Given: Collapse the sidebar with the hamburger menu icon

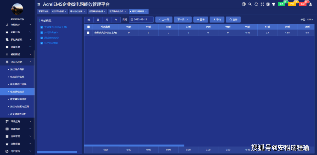Looking at the screenshot, I should tap(39, 4).
